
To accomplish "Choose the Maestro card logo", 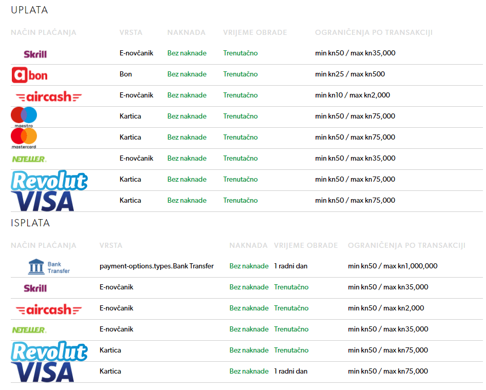I will click(x=24, y=117).
